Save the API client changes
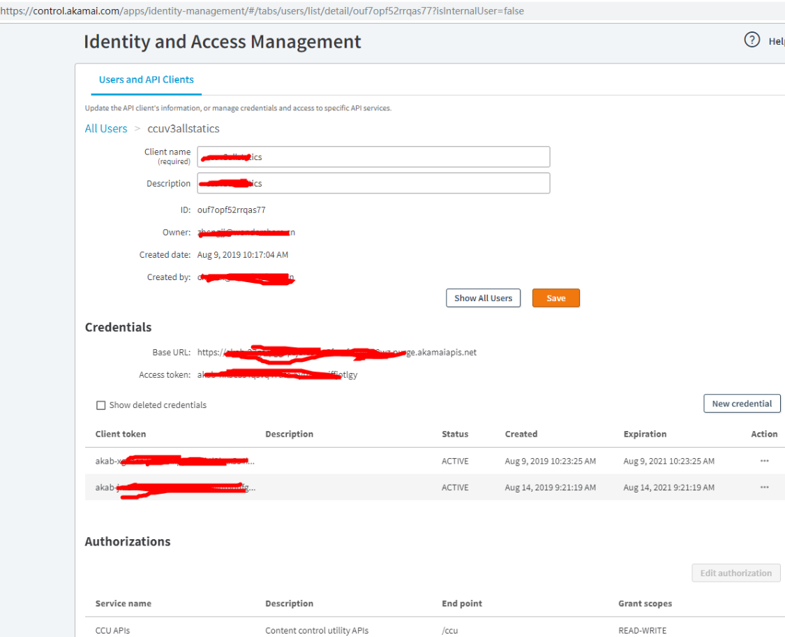The height and width of the screenshot is (637, 785). tap(555, 298)
